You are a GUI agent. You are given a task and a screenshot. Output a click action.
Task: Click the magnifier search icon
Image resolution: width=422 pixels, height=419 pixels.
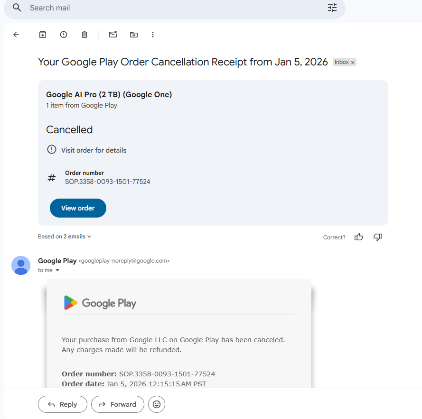[x=17, y=8]
